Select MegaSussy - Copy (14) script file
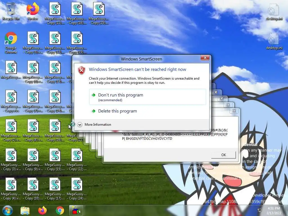This screenshot has height=216, width=288. coord(55,101)
